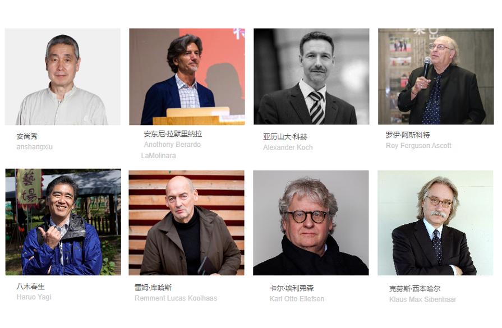The image size is (502, 328).
Task: Click the Haruo Yagi portrait thumbnail
Action: [x=63, y=222]
